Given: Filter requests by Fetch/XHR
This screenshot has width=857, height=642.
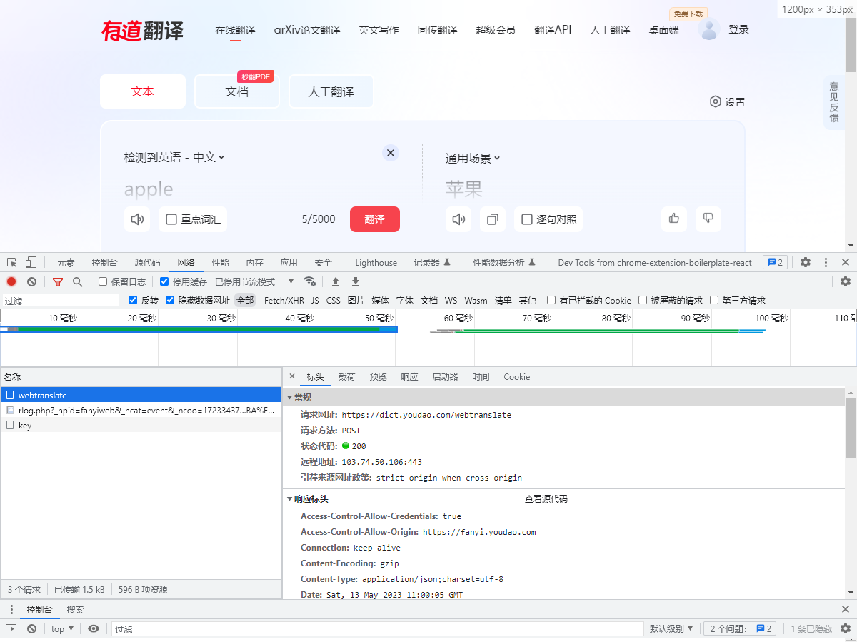Looking at the screenshot, I should 284,300.
